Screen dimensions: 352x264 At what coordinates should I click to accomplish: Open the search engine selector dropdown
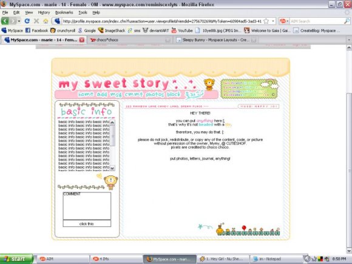(x=284, y=21)
